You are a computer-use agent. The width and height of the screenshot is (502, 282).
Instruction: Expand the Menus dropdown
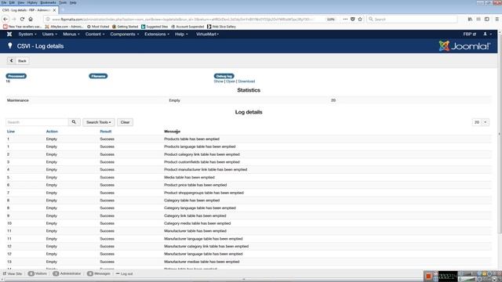71,34
